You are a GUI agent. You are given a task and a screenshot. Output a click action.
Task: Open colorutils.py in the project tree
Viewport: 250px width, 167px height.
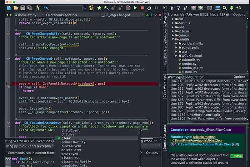(x=191, y=60)
